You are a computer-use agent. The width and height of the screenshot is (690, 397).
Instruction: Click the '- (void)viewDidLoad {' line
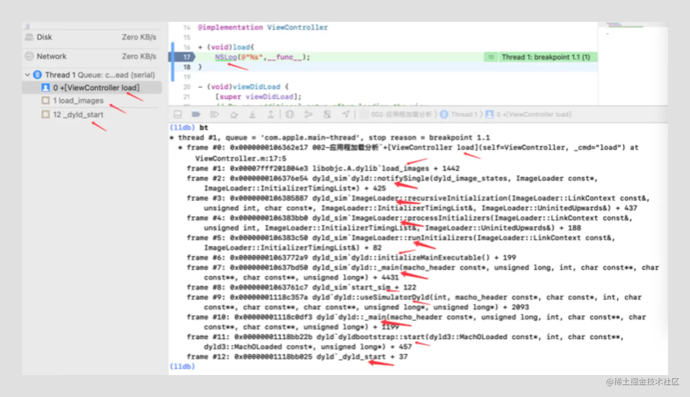243,87
